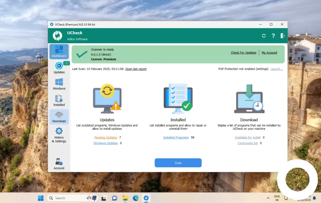Click the UCheck logo in header
The image size is (321, 203).
click(x=58, y=36)
